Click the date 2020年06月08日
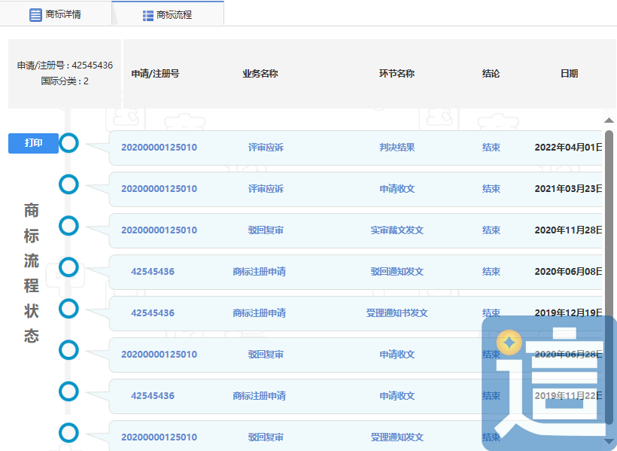The image size is (617, 451). [568, 271]
